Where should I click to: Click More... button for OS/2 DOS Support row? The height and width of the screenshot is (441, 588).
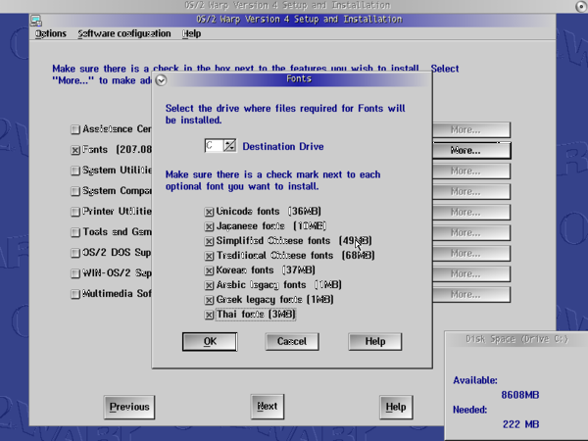click(471, 254)
